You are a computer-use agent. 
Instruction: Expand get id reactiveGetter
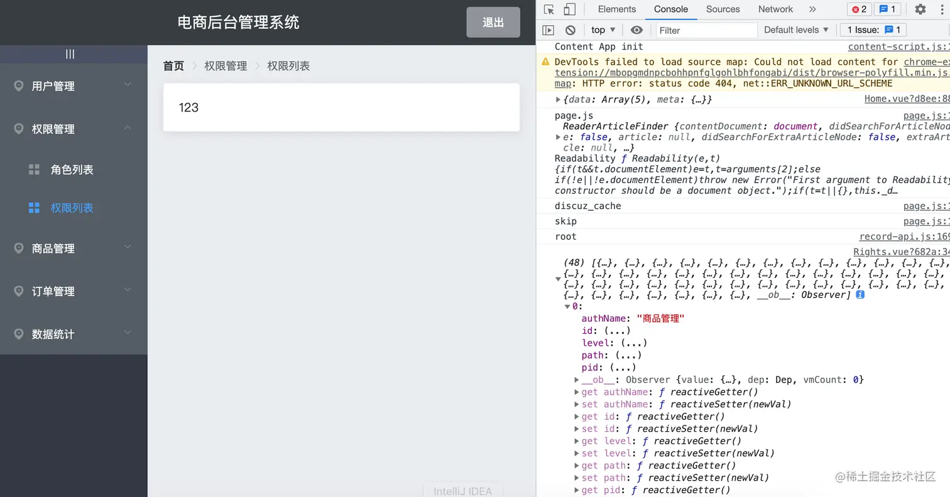point(577,417)
